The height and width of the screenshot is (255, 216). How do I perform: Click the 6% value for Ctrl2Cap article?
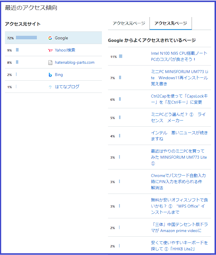[x=113, y=100]
